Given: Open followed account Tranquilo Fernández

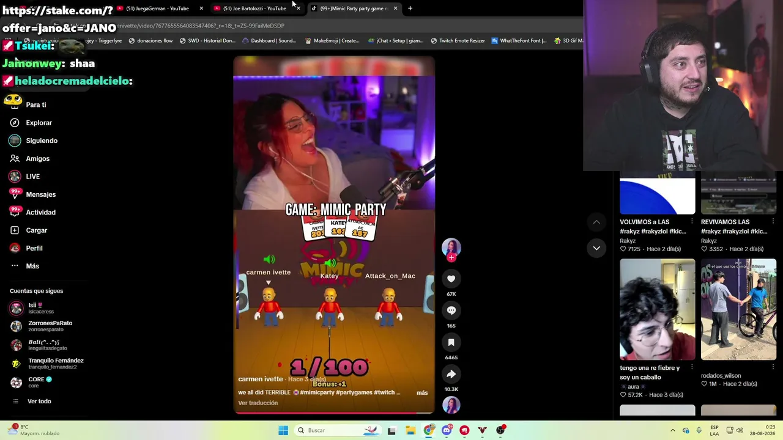Looking at the screenshot, I should pyautogui.click(x=46, y=364).
